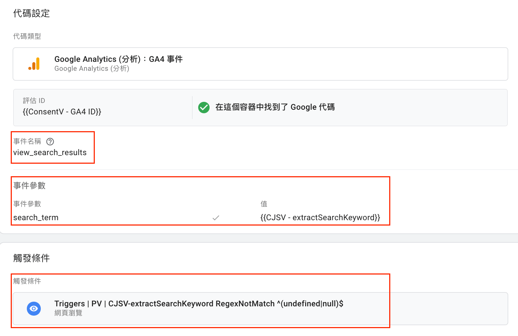Select the view_search_results event name field
This screenshot has height=336, width=518.
pos(50,153)
